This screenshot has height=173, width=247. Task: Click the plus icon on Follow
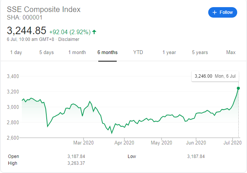click(x=215, y=12)
